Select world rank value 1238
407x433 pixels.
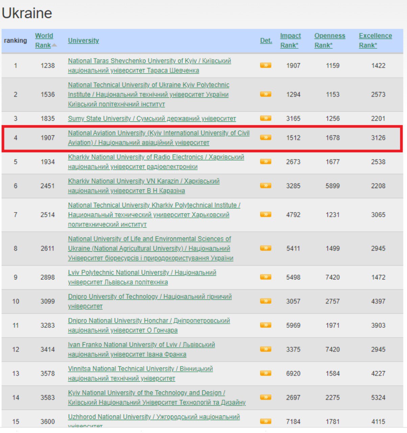(x=48, y=66)
